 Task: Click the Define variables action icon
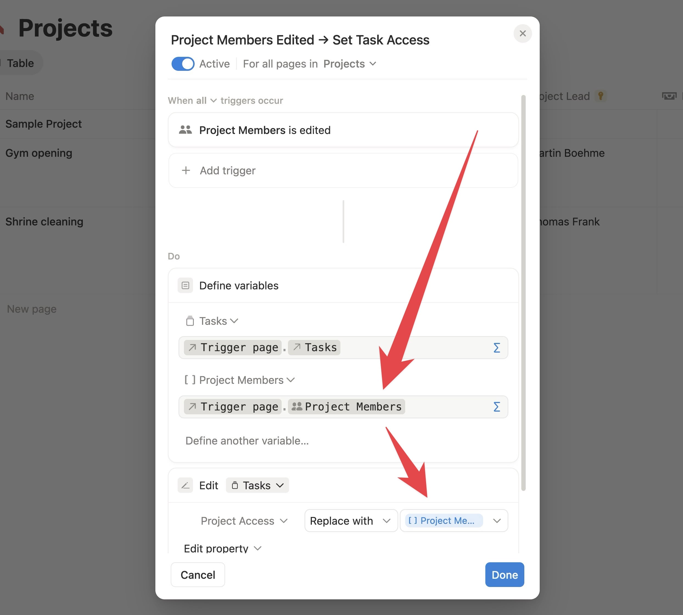coord(185,286)
